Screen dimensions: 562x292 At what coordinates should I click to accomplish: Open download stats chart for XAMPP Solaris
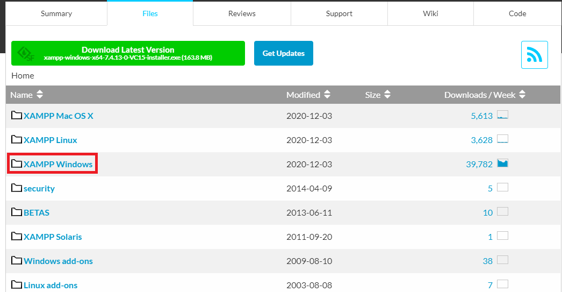tap(502, 236)
